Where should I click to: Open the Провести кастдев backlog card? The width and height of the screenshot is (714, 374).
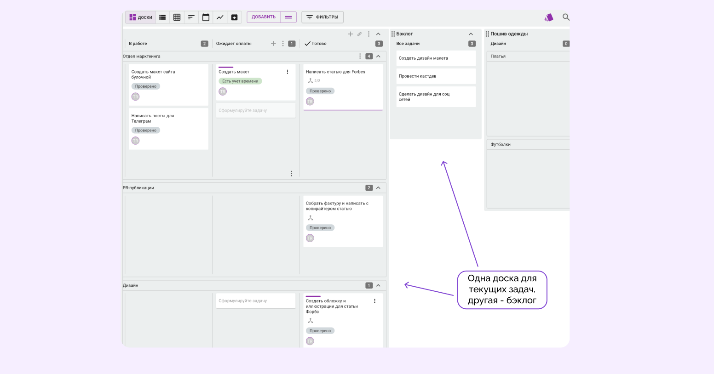pyautogui.click(x=436, y=76)
